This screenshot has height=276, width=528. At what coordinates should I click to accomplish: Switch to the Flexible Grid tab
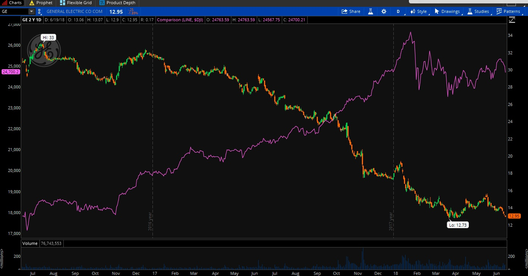click(x=76, y=3)
